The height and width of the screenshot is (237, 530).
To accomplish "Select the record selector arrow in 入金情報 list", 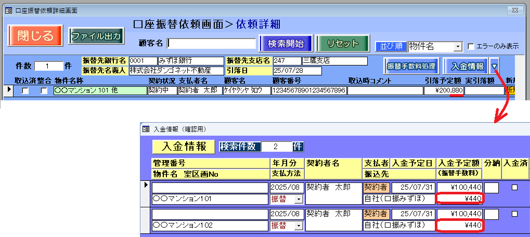I will tap(146, 185).
